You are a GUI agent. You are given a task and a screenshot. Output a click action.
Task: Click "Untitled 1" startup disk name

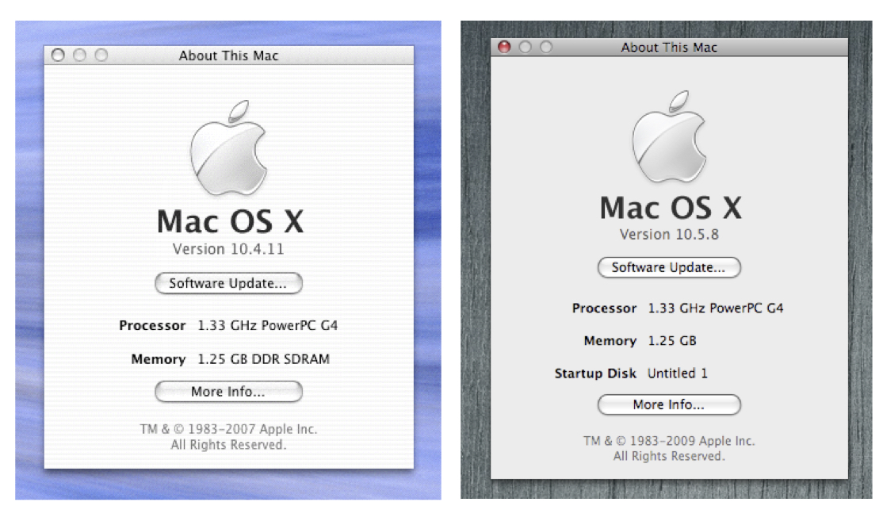[678, 374]
